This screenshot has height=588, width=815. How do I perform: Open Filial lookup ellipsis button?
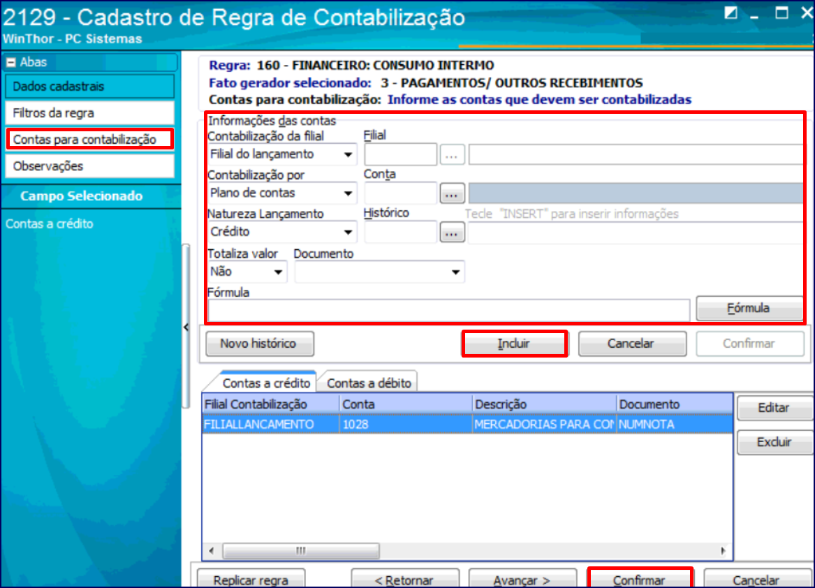click(452, 155)
